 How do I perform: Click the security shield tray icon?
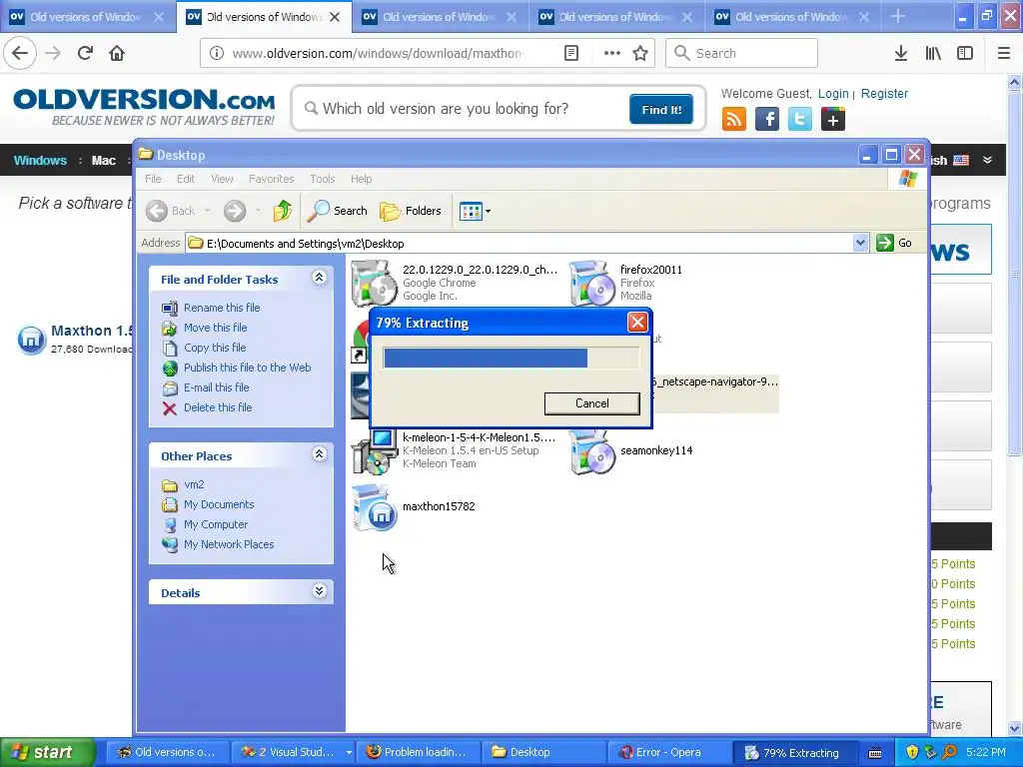click(912, 752)
